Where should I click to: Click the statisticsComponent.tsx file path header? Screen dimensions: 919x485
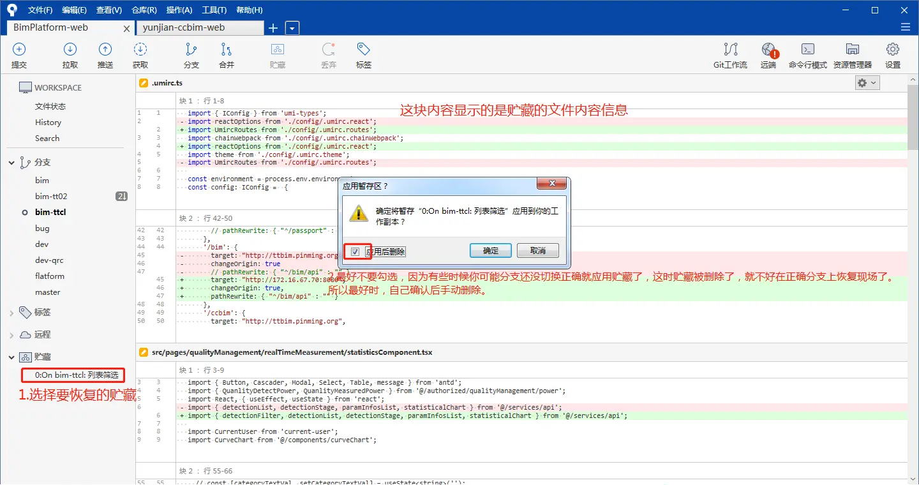292,352
